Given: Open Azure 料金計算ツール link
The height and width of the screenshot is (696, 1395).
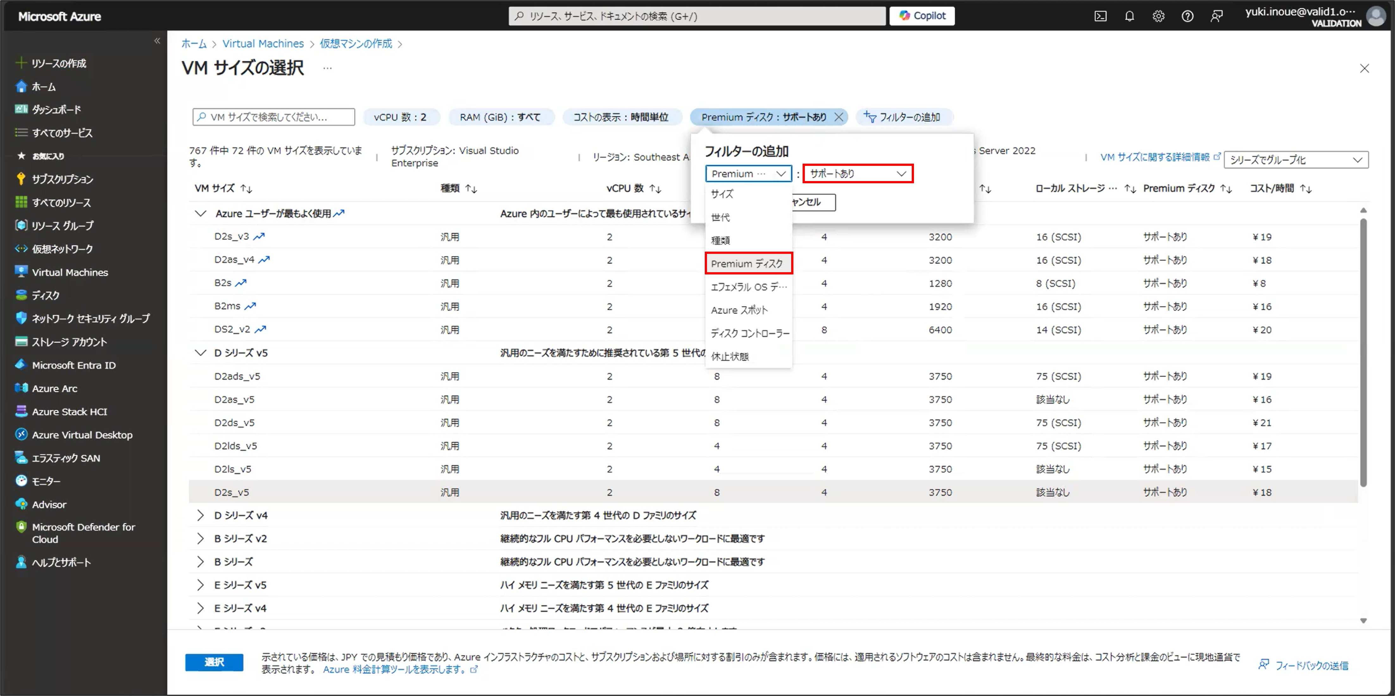Looking at the screenshot, I should click(400, 669).
